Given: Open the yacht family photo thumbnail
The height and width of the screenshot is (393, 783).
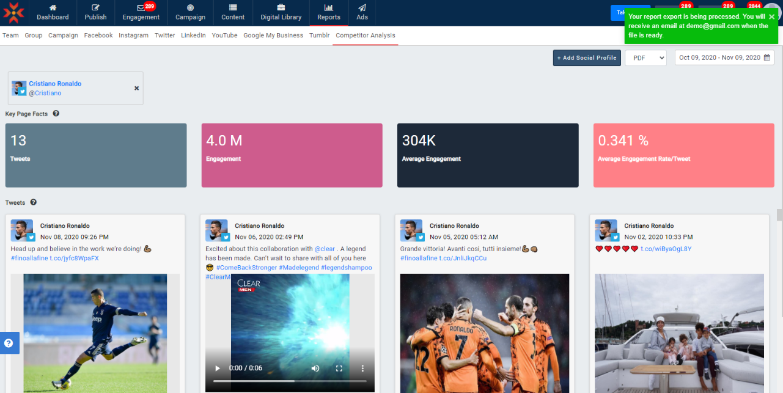Looking at the screenshot, I should [x=679, y=333].
